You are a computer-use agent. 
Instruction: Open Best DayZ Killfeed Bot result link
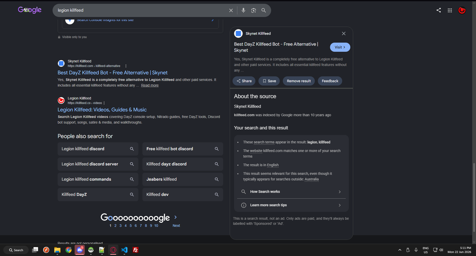coord(112,73)
